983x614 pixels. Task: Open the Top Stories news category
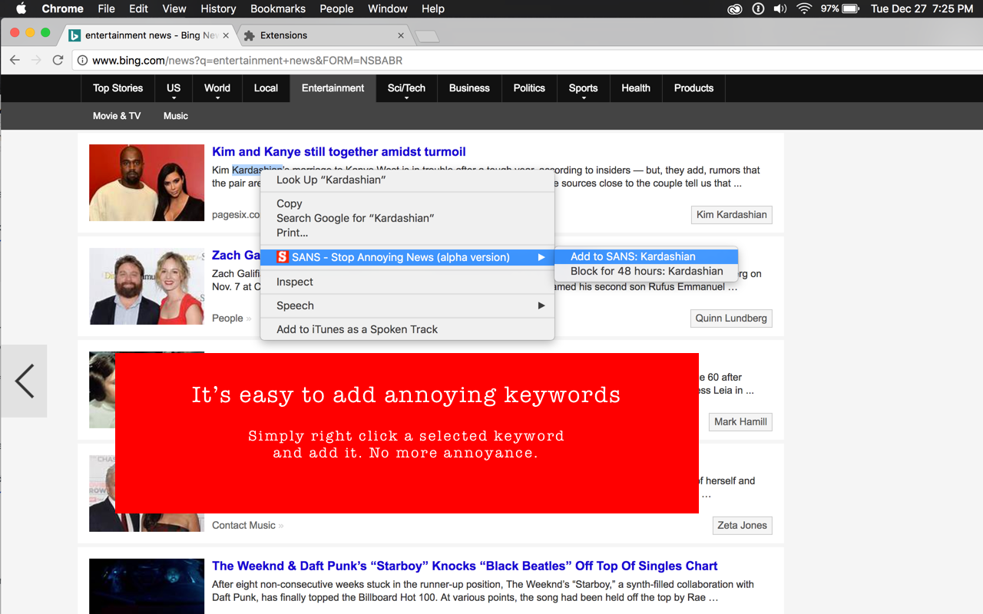(117, 88)
